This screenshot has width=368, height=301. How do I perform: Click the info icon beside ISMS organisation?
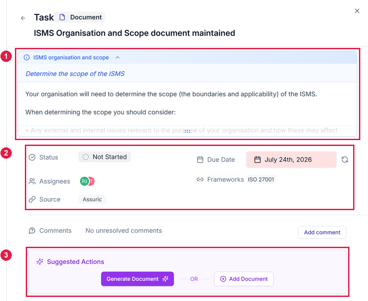click(27, 57)
